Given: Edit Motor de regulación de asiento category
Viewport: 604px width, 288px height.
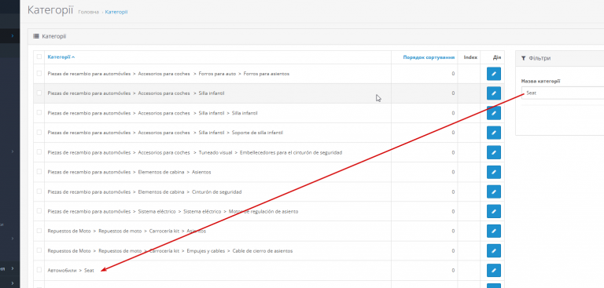Looking at the screenshot, I should tap(493, 211).
